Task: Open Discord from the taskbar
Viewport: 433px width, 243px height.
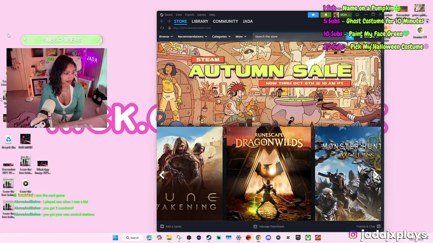Action: coord(268,238)
